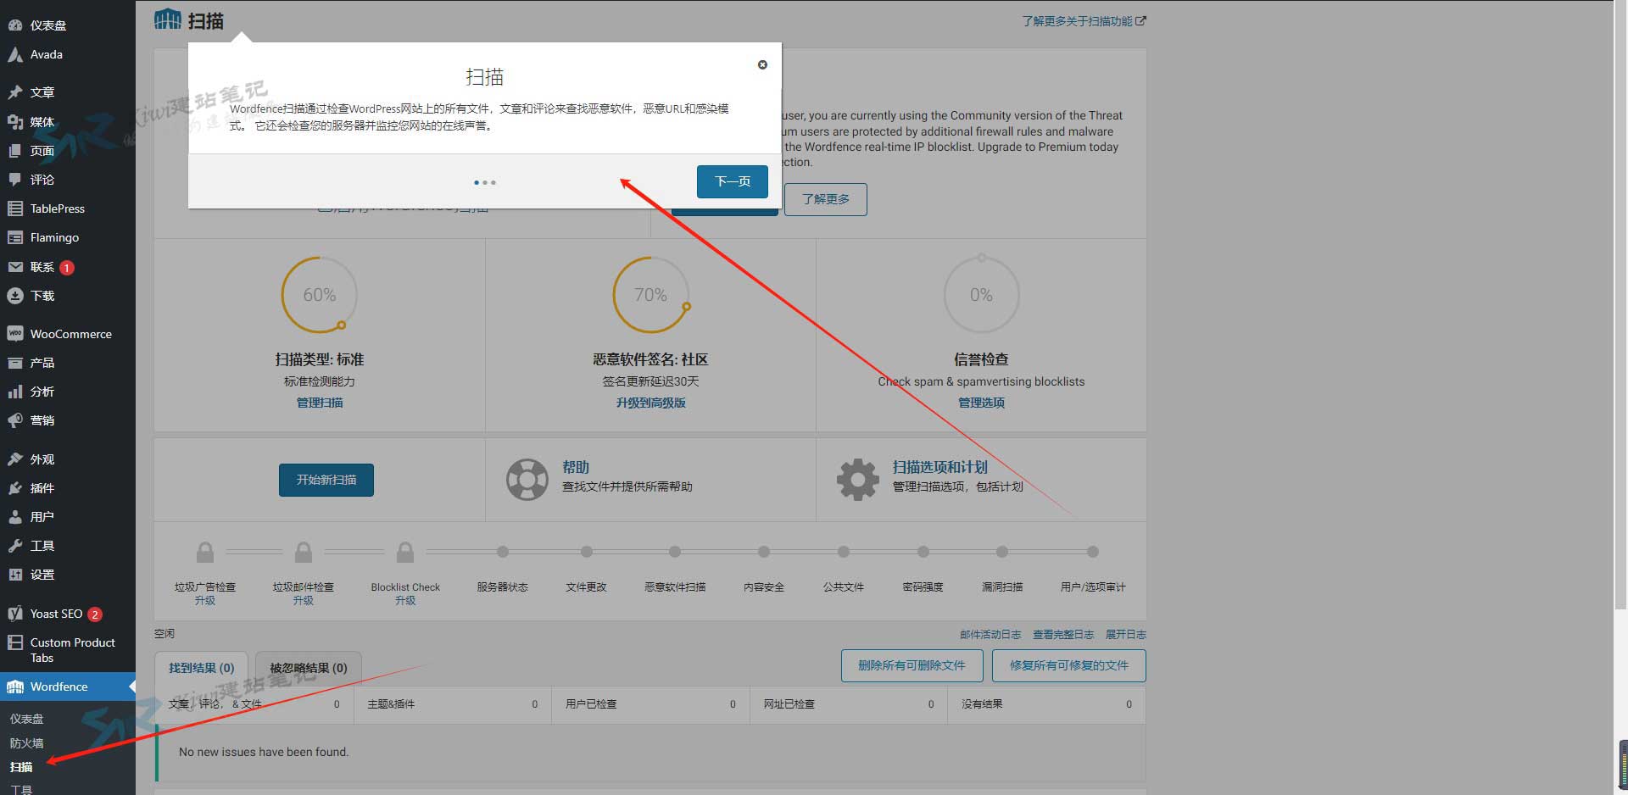Viewport: 1628px width, 795px height.
Task: Open Wordfence 防火墙 submenu item
Action: click(x=26, y=743)
